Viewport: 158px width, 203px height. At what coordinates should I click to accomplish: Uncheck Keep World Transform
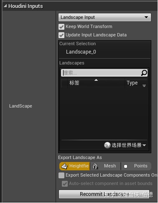(x=61, y=27)
